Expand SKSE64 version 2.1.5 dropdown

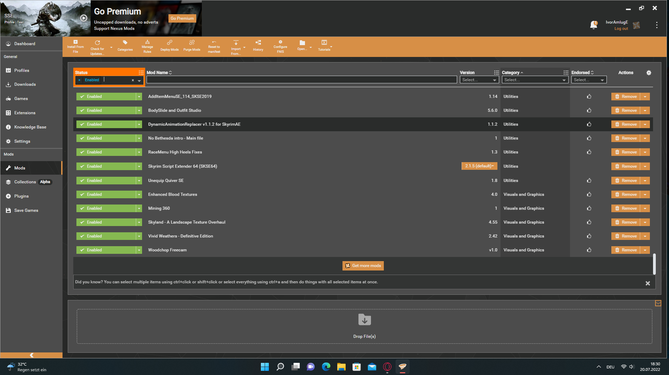click(479, 166)
